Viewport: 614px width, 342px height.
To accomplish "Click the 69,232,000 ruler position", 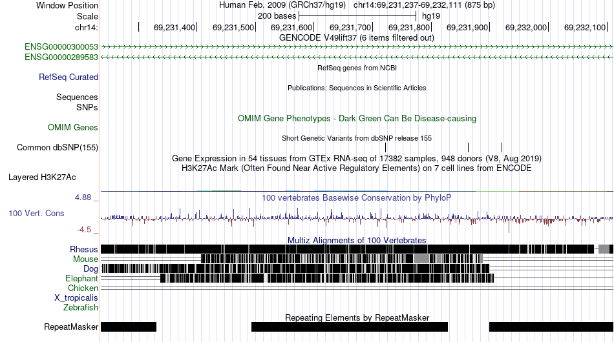I will (526, 27).
